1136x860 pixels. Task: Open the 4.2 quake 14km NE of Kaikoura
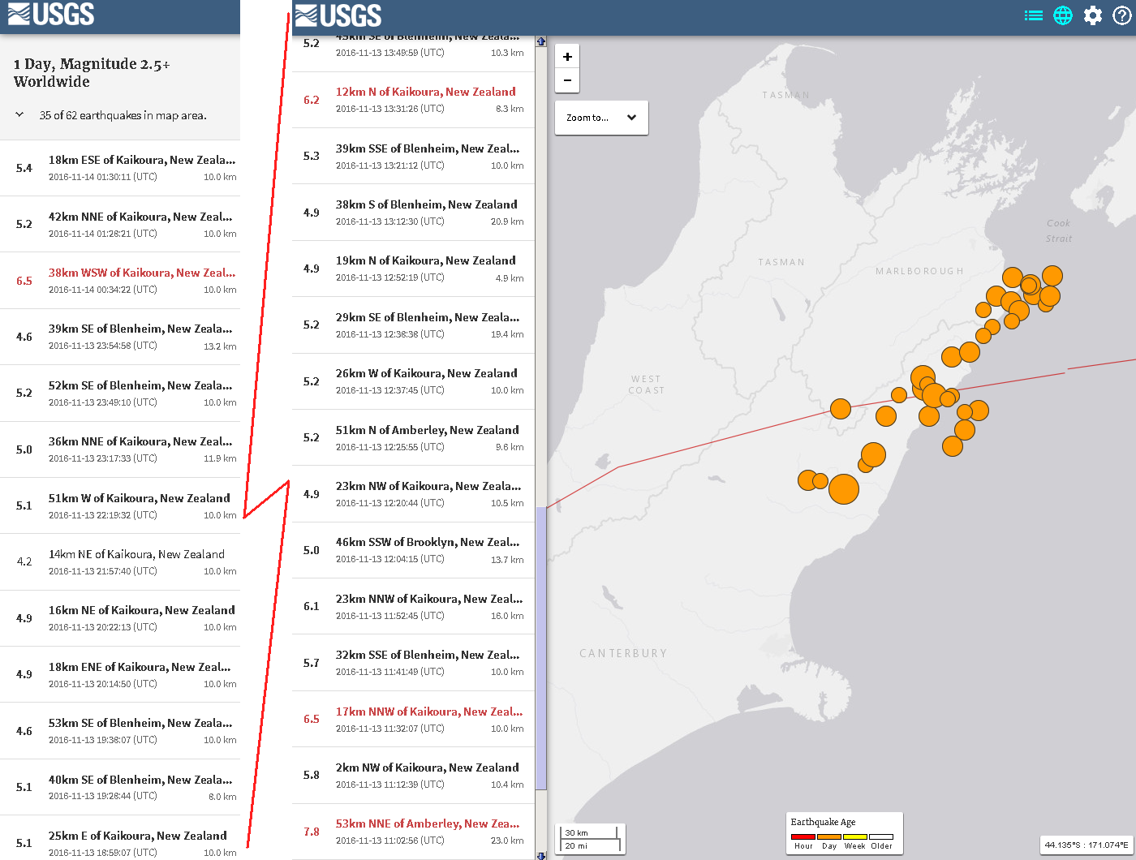point(120,562)
